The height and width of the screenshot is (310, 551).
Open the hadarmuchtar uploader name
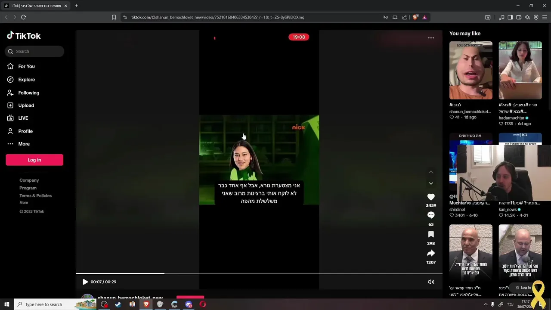pos(511,118)
